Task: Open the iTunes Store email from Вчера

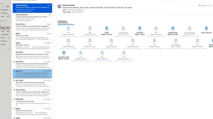Action: pyautogui.click(x=32, y=27)
